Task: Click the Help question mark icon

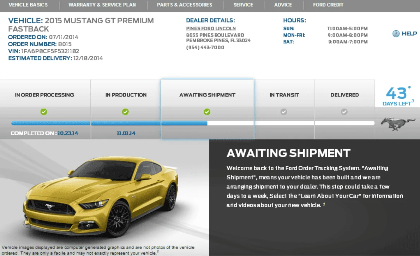Action: point(396,34)
